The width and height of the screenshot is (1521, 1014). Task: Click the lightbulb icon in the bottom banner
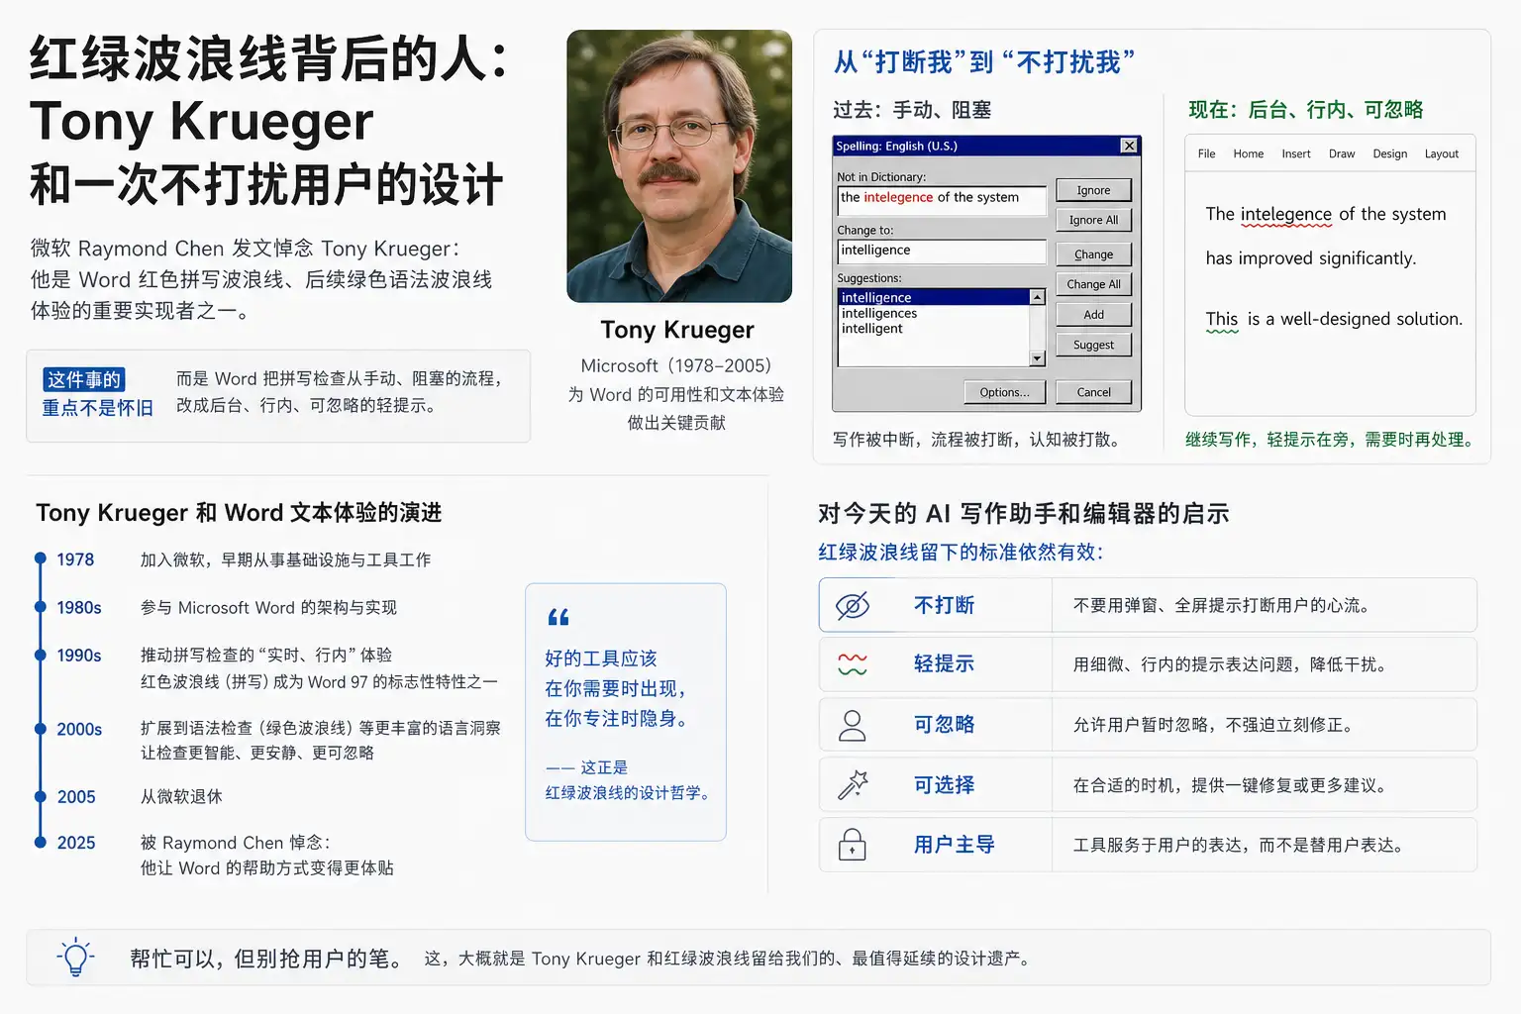[x=76, y=958]
